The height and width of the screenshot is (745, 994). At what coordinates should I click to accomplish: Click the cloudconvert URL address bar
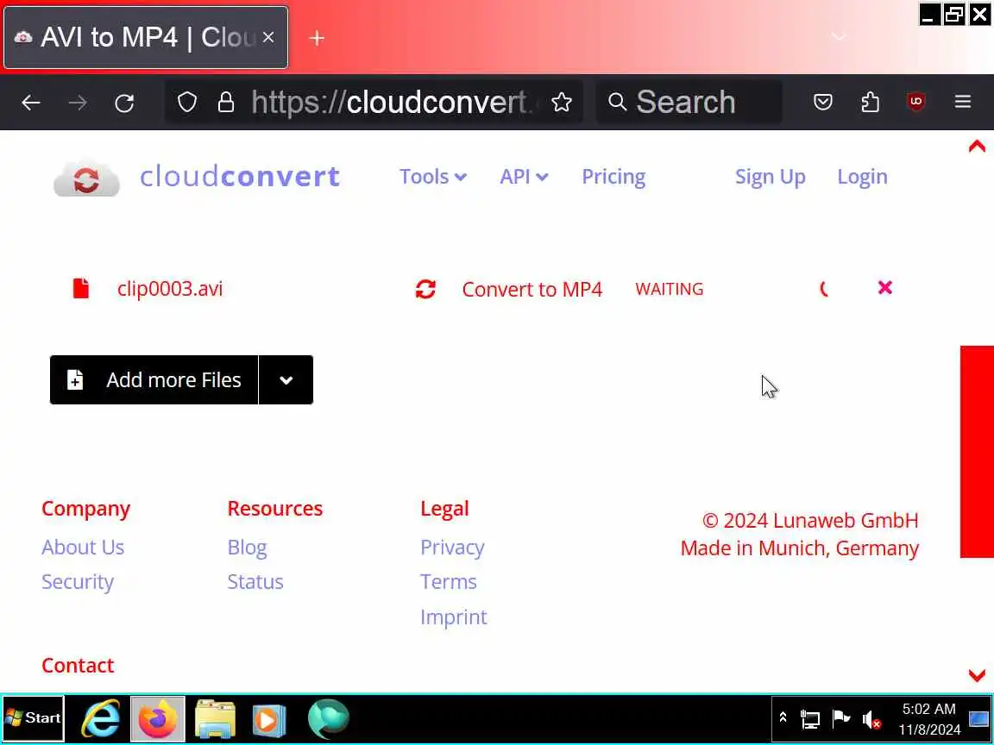[x=374, y=102]
